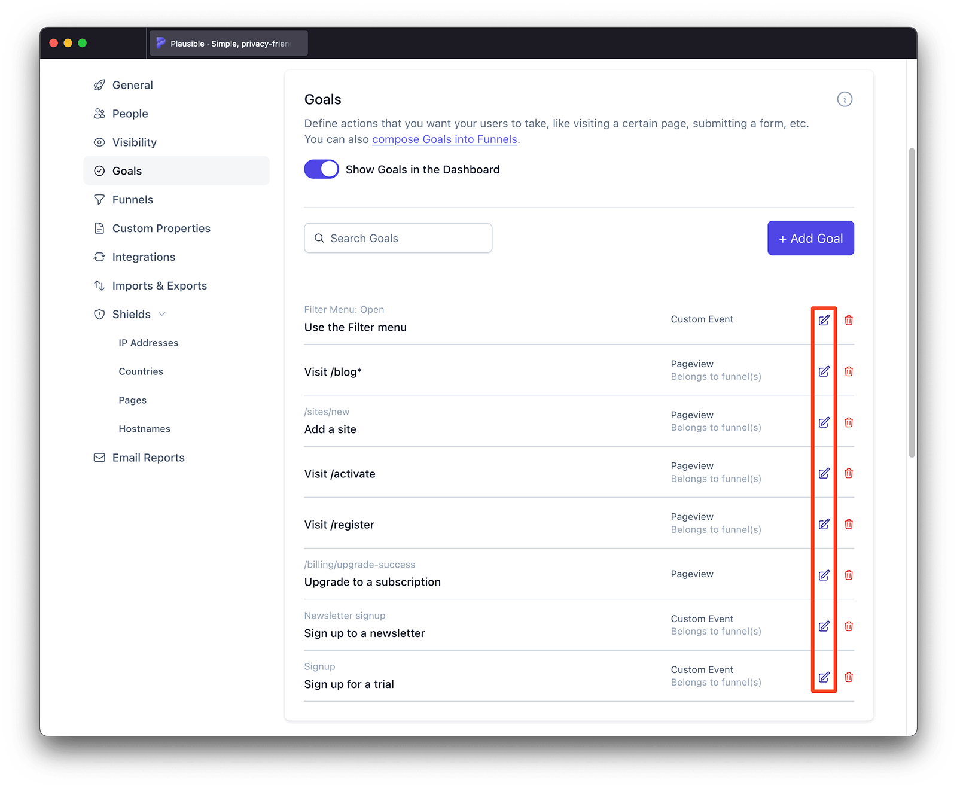Select the Visibility sidebar item
957x789 pixels.
click(134, 142)
